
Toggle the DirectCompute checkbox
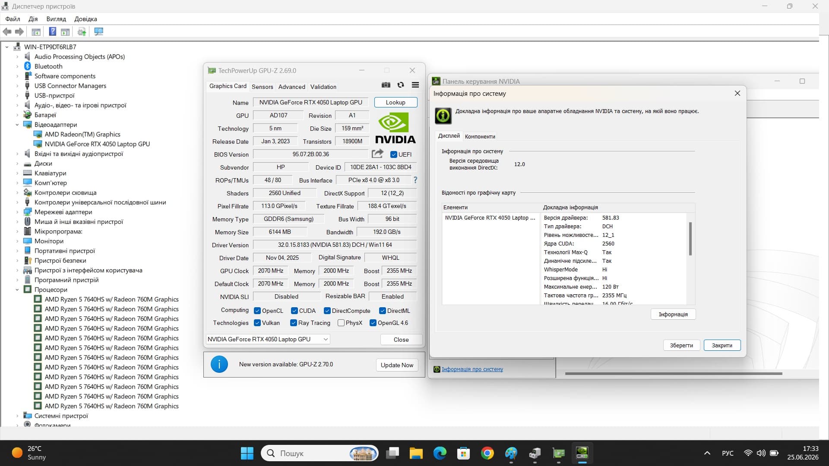tap(327, 311)
